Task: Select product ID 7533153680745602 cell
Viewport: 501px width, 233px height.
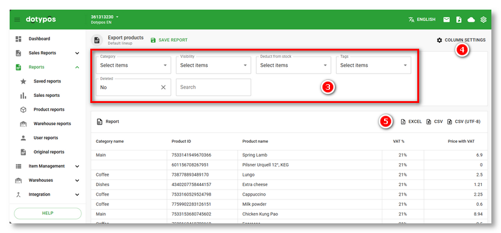Action: (202, 214)
